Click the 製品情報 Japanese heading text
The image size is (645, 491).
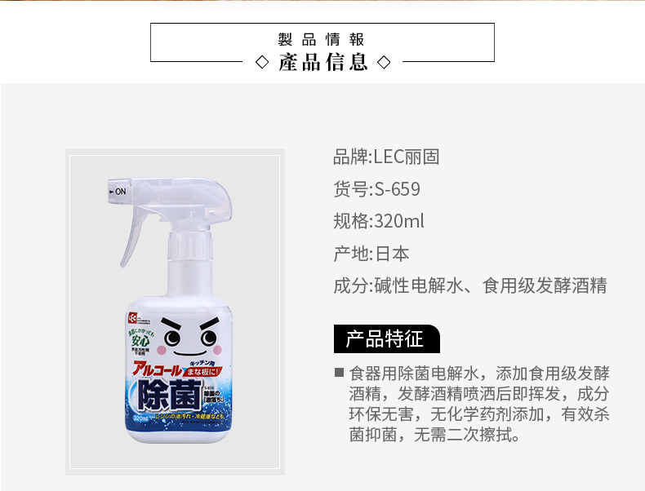pos(321,39)
